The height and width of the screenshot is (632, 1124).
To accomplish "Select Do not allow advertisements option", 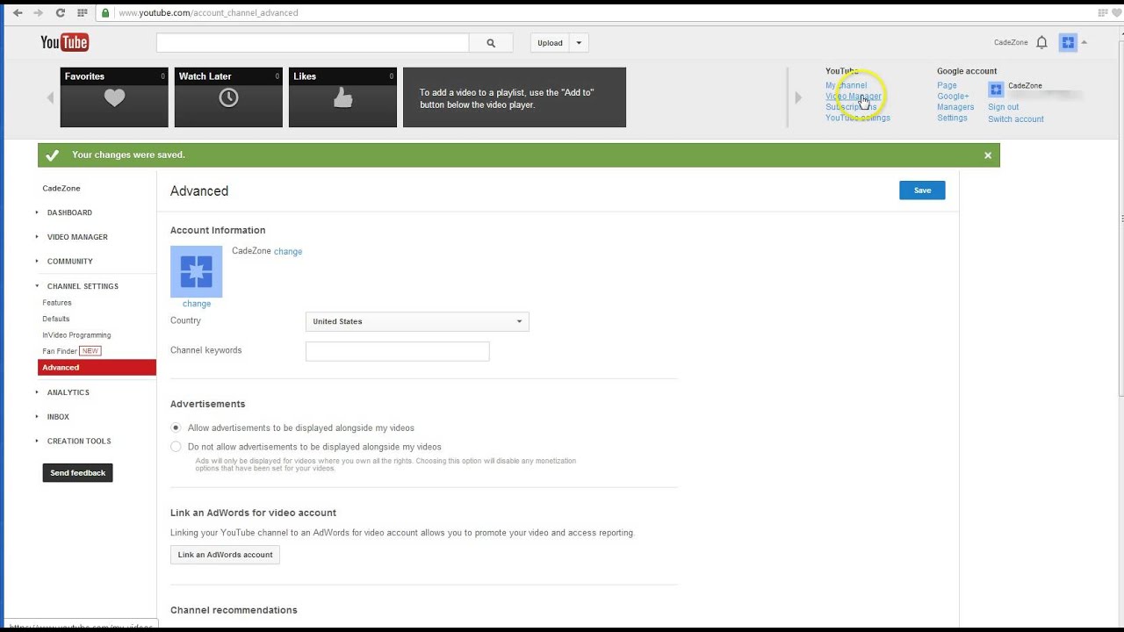I will point(176,447).
